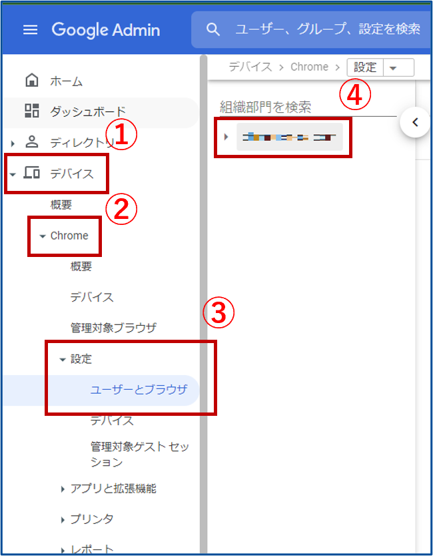Screen dimensions: 433x556
Task: Expand the プリンタ section
Action: click(87, 519)
